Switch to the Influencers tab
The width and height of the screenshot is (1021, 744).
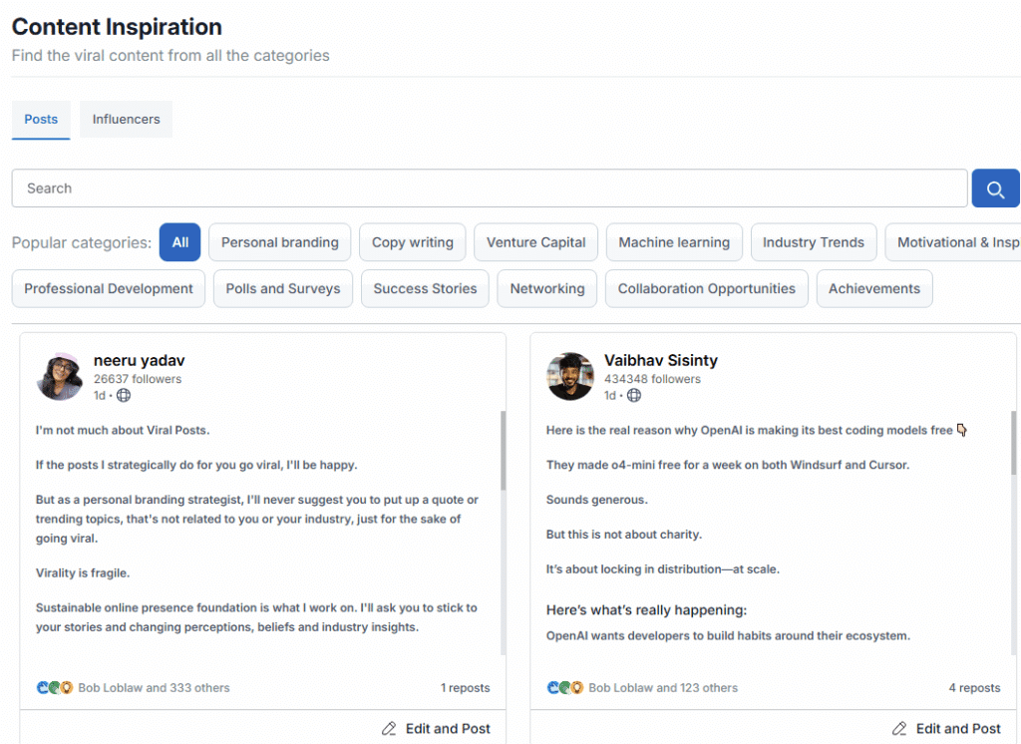click(126, 120)
